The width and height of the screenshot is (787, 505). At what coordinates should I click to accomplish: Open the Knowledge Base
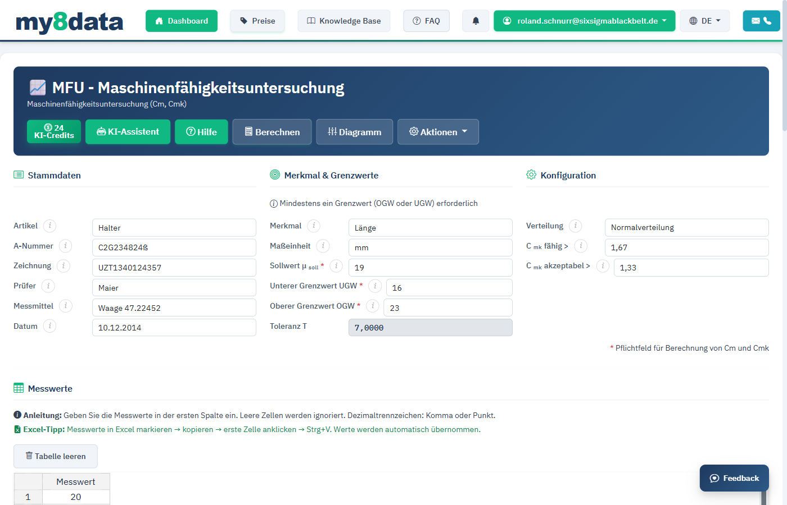point(344,21)
